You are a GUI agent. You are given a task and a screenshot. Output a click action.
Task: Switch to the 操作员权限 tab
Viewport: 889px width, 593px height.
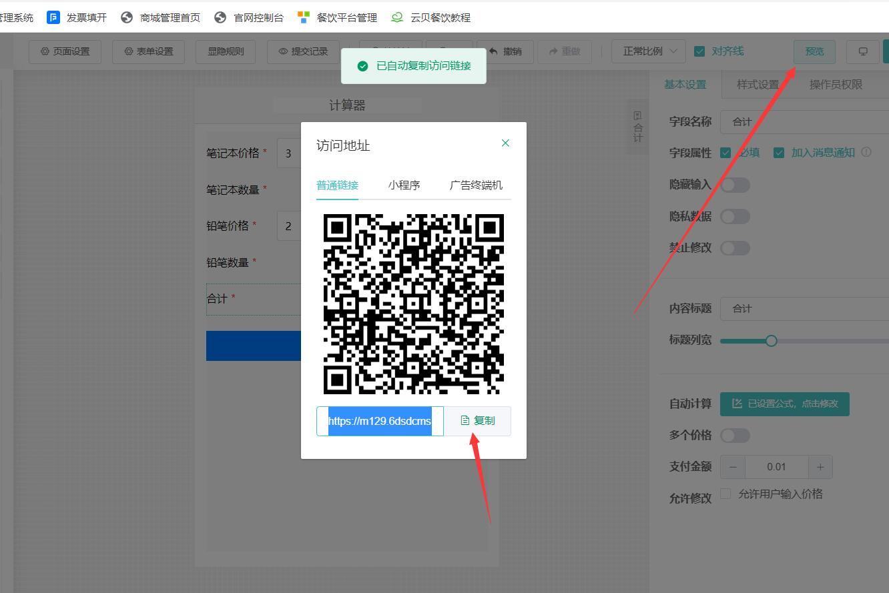836,85
